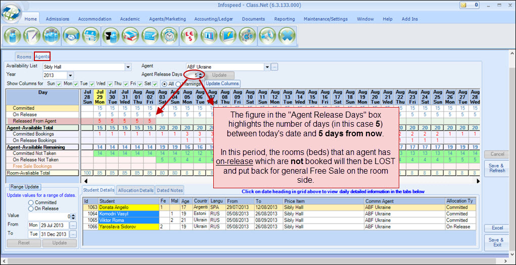Click the Excel button
The height and width of the screenshot is (265, 516).
point(497,228)
